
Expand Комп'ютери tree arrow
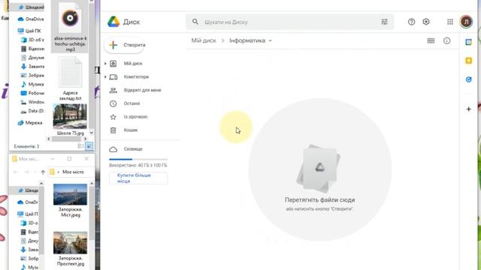(105, 76)
